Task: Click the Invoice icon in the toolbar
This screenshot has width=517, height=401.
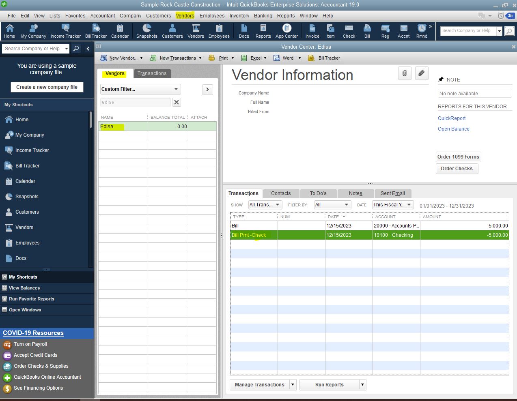Action: pyautogui.click(x=312, y=31)
